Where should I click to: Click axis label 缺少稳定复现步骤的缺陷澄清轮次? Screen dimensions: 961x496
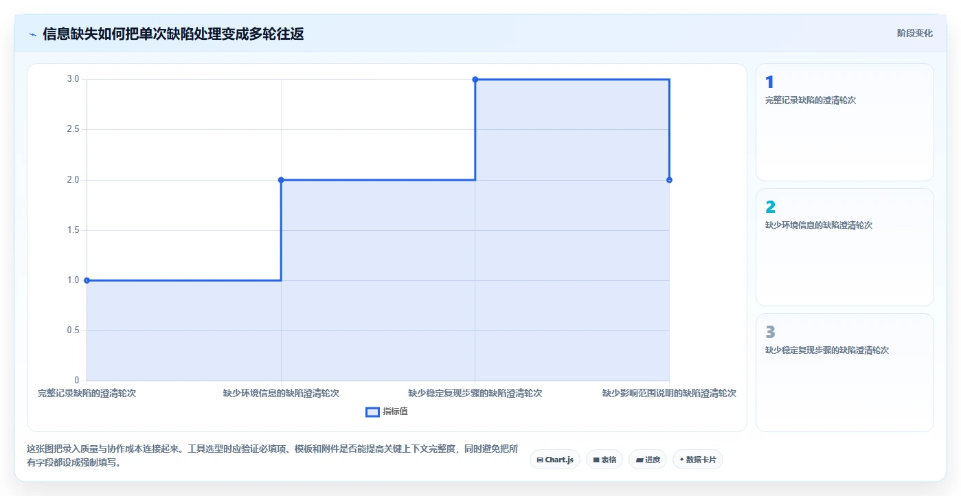pyautogui.click(x=475, y=394)
